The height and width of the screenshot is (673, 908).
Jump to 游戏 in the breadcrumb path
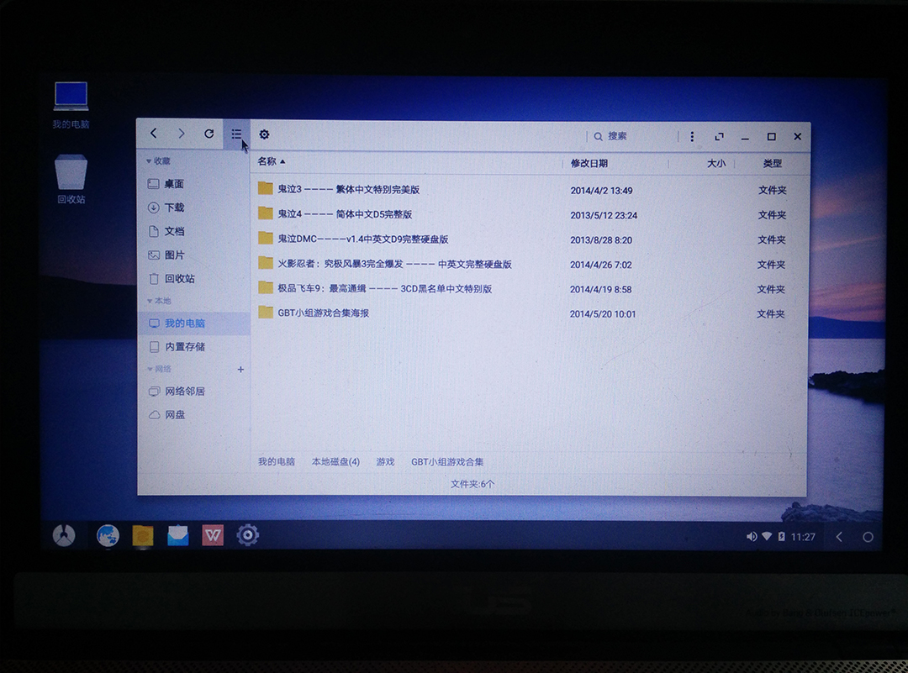(x=385, y=461)
